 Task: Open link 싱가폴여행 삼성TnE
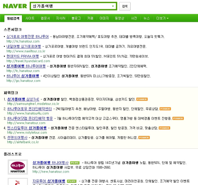click(23, 99)
